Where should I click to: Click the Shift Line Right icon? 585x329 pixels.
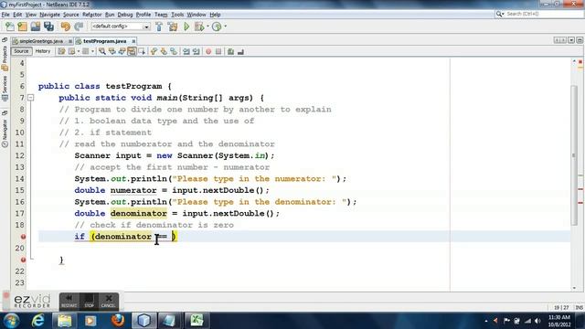pyautogui.click(x=196, y=51)
